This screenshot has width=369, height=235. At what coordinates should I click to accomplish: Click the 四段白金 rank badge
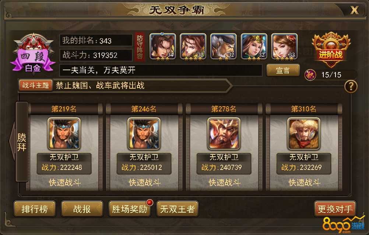tap(33, 54)
